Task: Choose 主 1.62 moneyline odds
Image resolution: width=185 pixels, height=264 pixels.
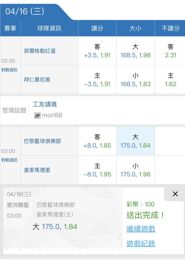Action: pos(170,80)
